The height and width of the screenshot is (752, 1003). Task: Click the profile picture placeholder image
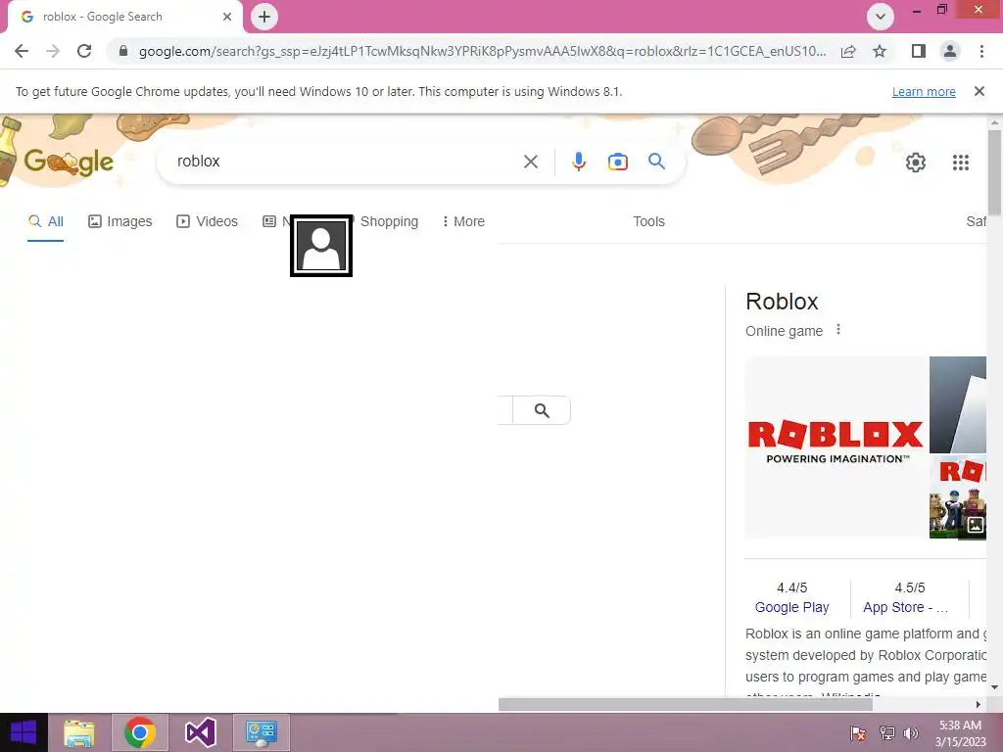321,246
